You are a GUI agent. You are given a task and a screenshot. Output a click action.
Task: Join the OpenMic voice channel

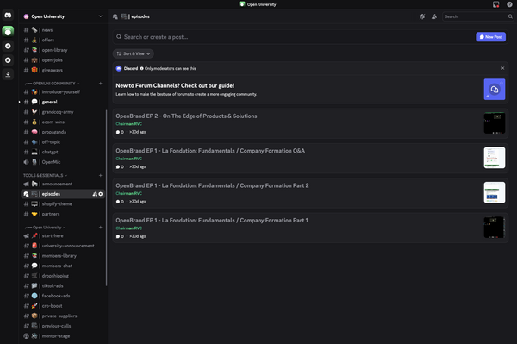click(63, 162)
